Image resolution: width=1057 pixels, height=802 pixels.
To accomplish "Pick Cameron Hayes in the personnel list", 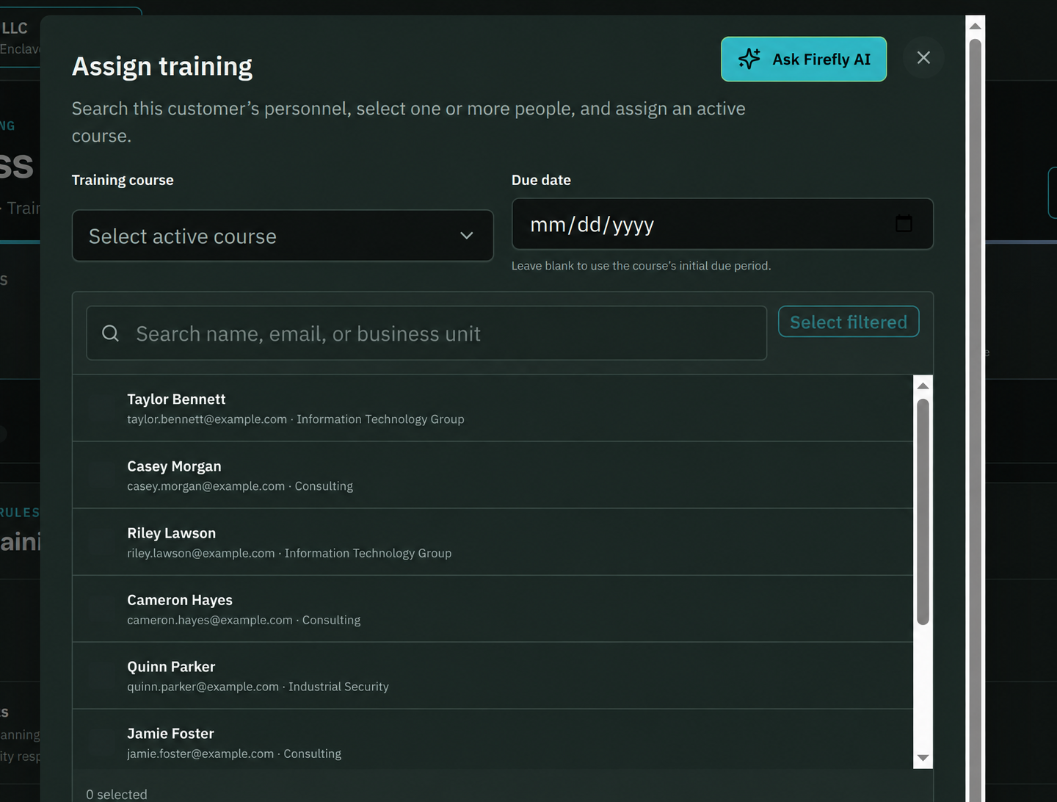I will coord(493,609).
